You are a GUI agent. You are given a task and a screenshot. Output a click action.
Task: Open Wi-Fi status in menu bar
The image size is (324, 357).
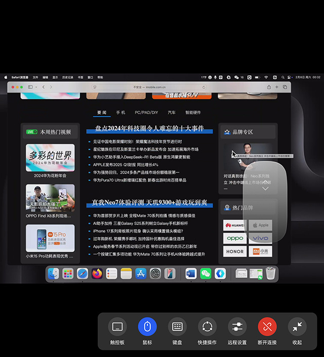coord(266,77)
